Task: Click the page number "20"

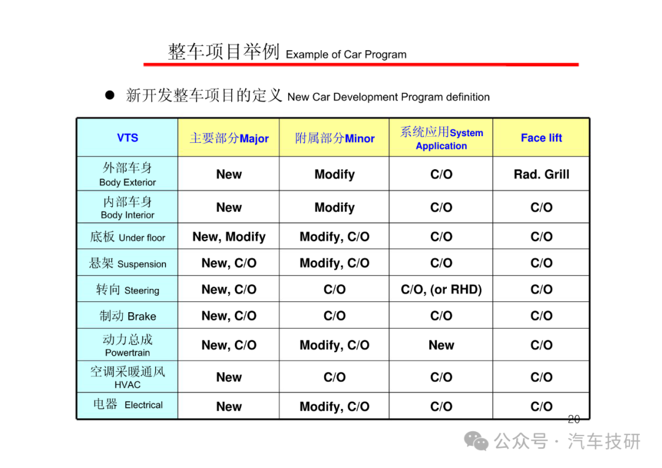Action: point(574,419)
